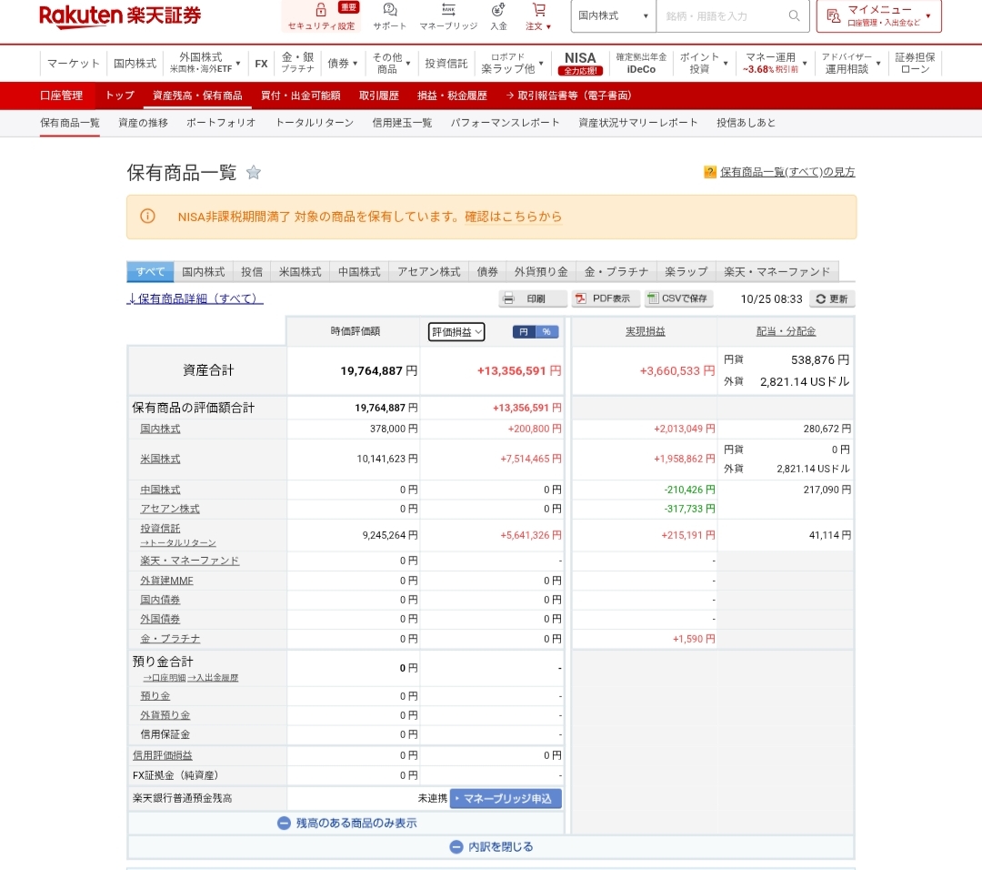Open the 評価損益 dropdown selector
982x870 pixels.
456,331
